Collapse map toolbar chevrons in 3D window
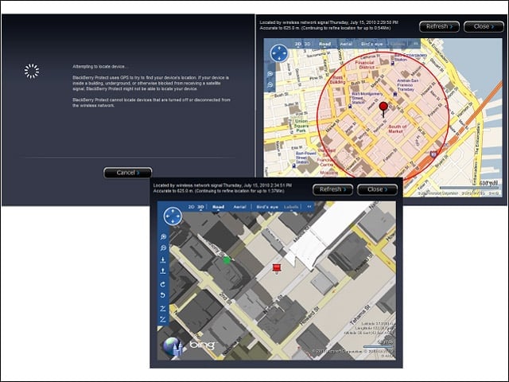509x382 pixels. tap(309, 207)
